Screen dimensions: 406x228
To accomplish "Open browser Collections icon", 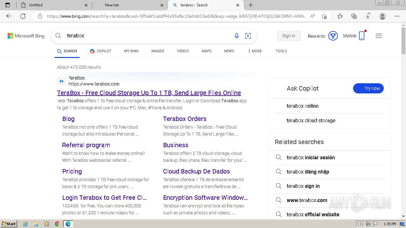I will [x=354, y=16].
